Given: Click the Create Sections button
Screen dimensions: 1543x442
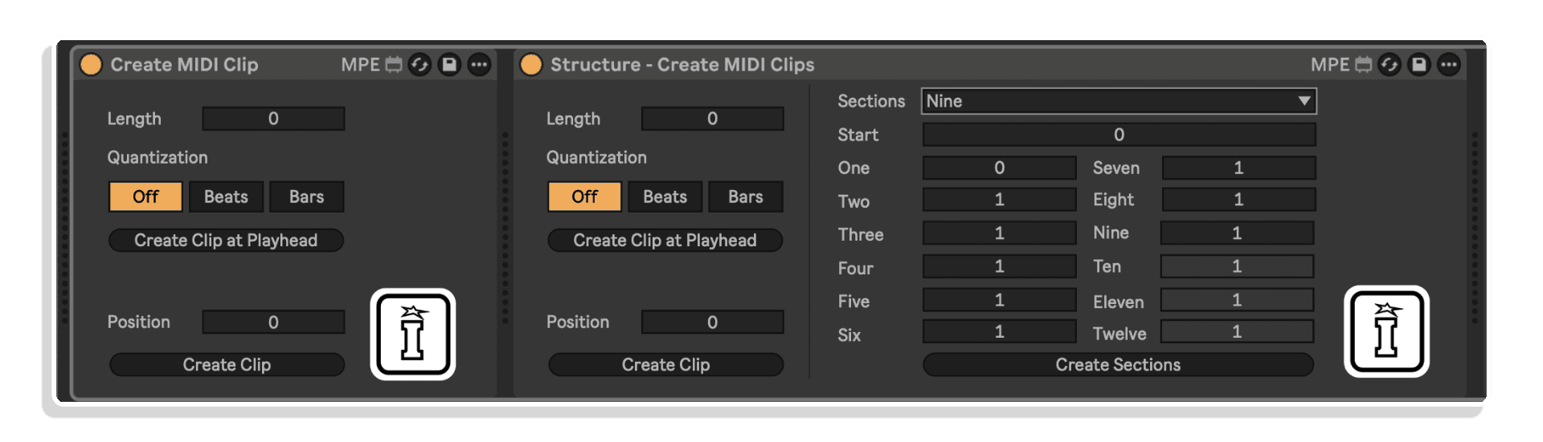Looking at the screenshot, I should [x=1118, y=364].
